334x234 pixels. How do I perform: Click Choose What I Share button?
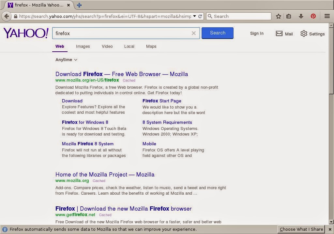point(301,229)
